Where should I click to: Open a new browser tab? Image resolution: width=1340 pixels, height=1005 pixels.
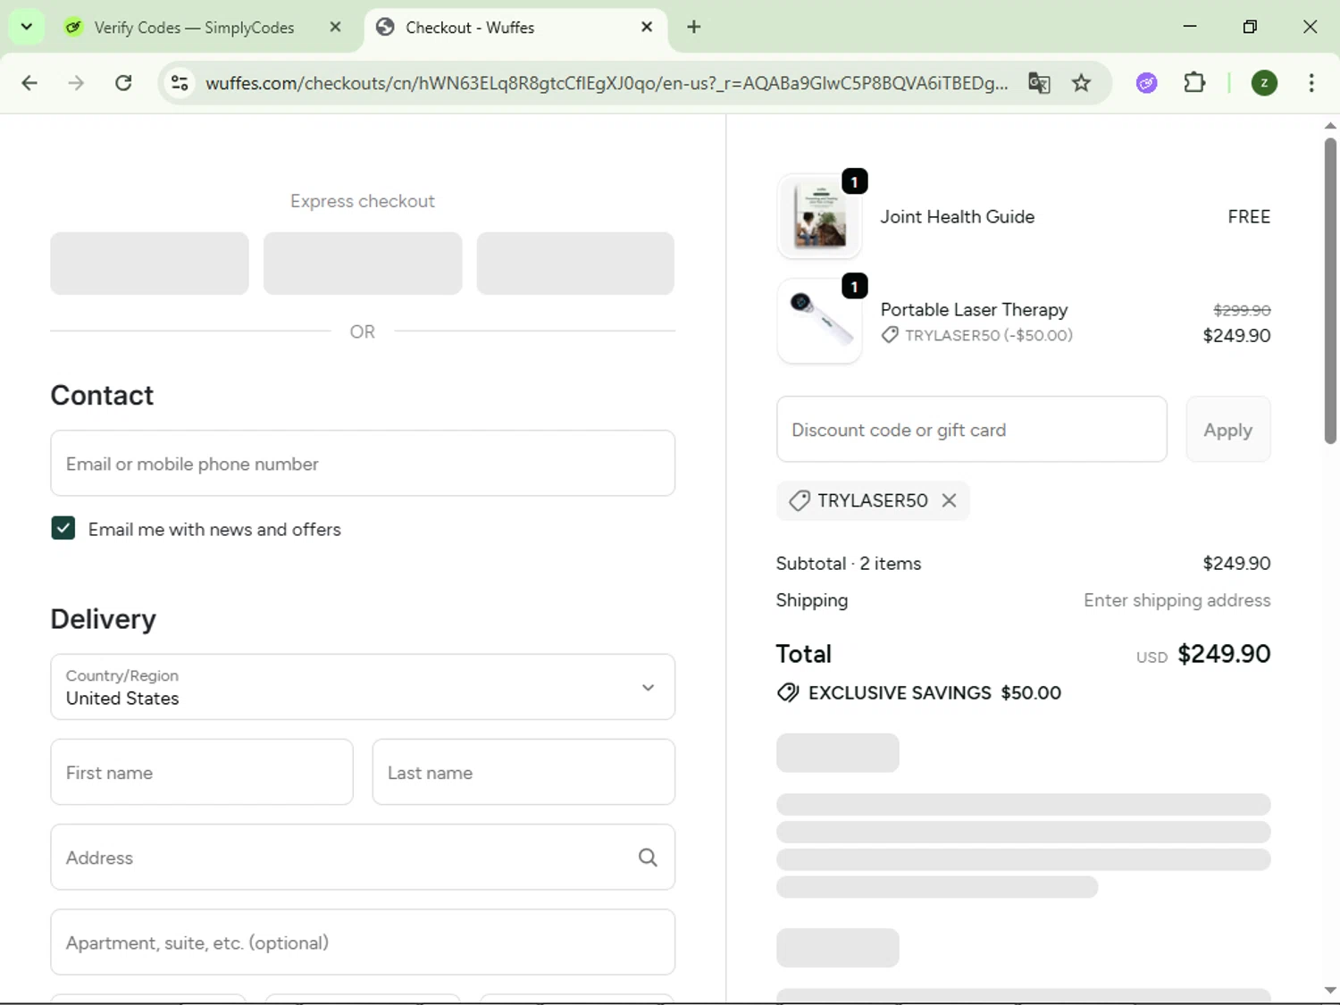(x=694, y=27)
